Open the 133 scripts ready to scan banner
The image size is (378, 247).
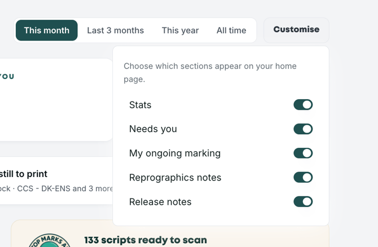pos(170,233)
